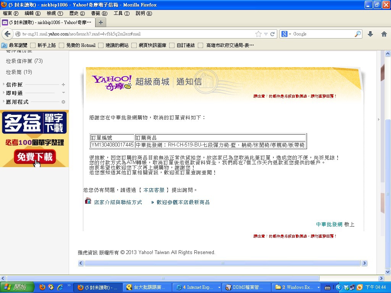Open the 建議的網站 bookmark
Viewport: 391px width, 293px height.
113,45
